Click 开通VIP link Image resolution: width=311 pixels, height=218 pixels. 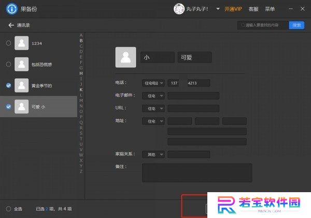233,9
